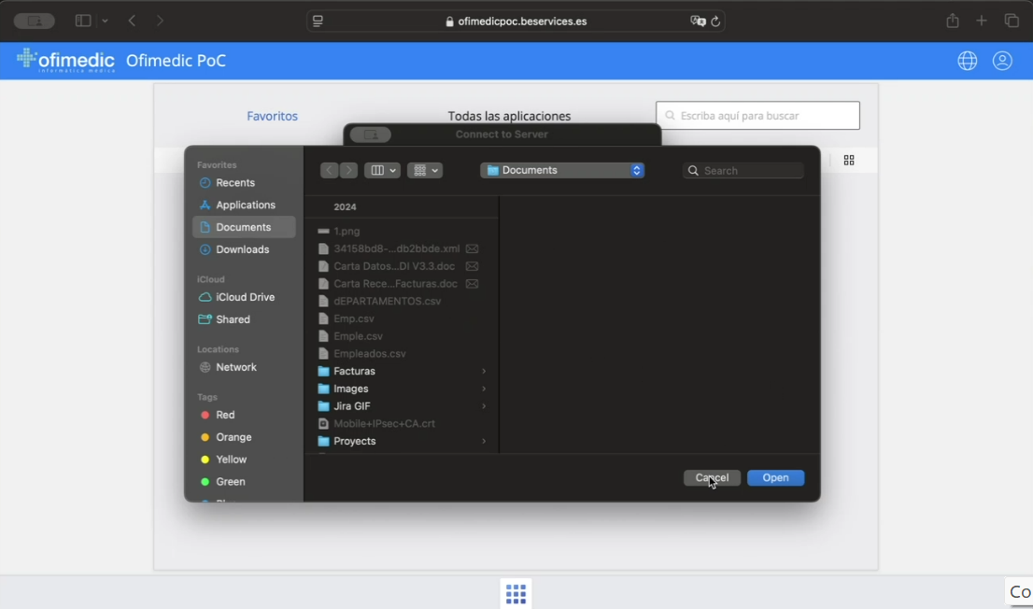The height and width of the screenshot is (609, 1033).
Task: Switch to Todas las aplicaciones tab
Action: [x=509, y=116]
